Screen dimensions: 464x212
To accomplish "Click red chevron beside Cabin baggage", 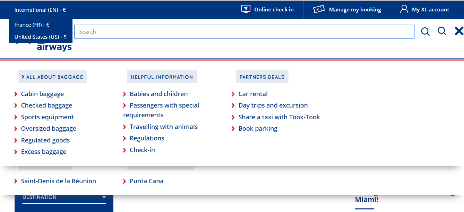I will [x=16, y=94].
